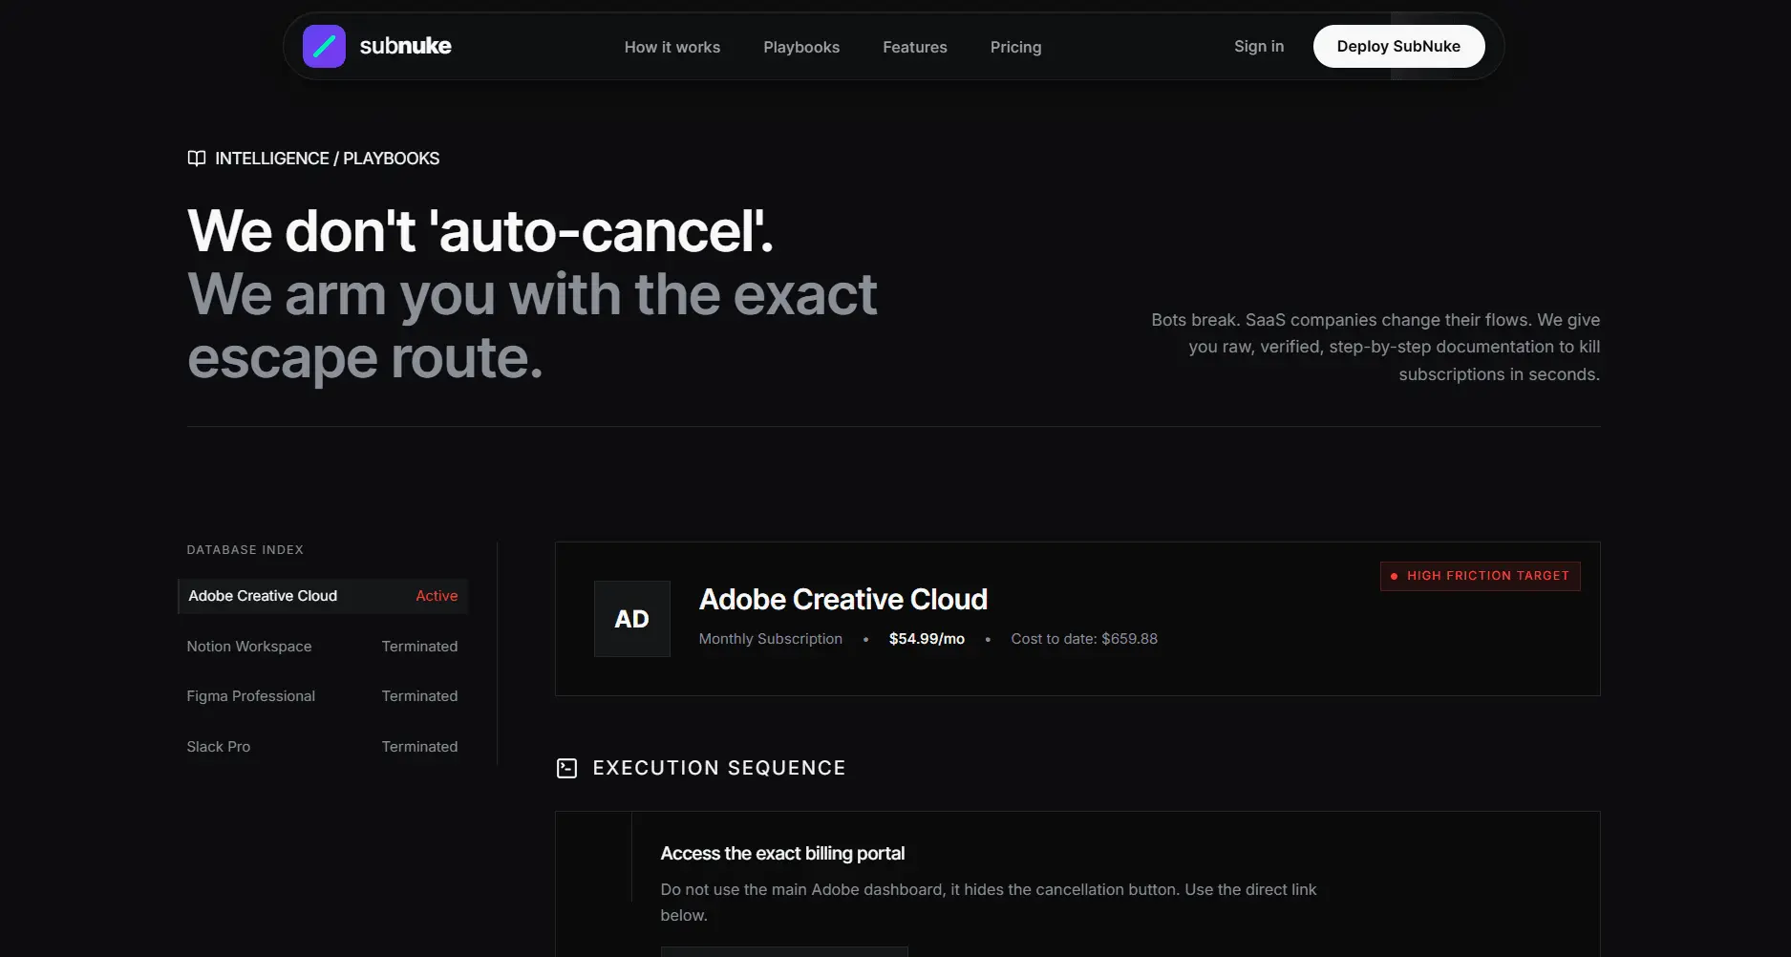This screenshot has width=1791, height=957.
Task: Click the subnuke logo icon
Action: pyautogui.click(x=324, y=46)
